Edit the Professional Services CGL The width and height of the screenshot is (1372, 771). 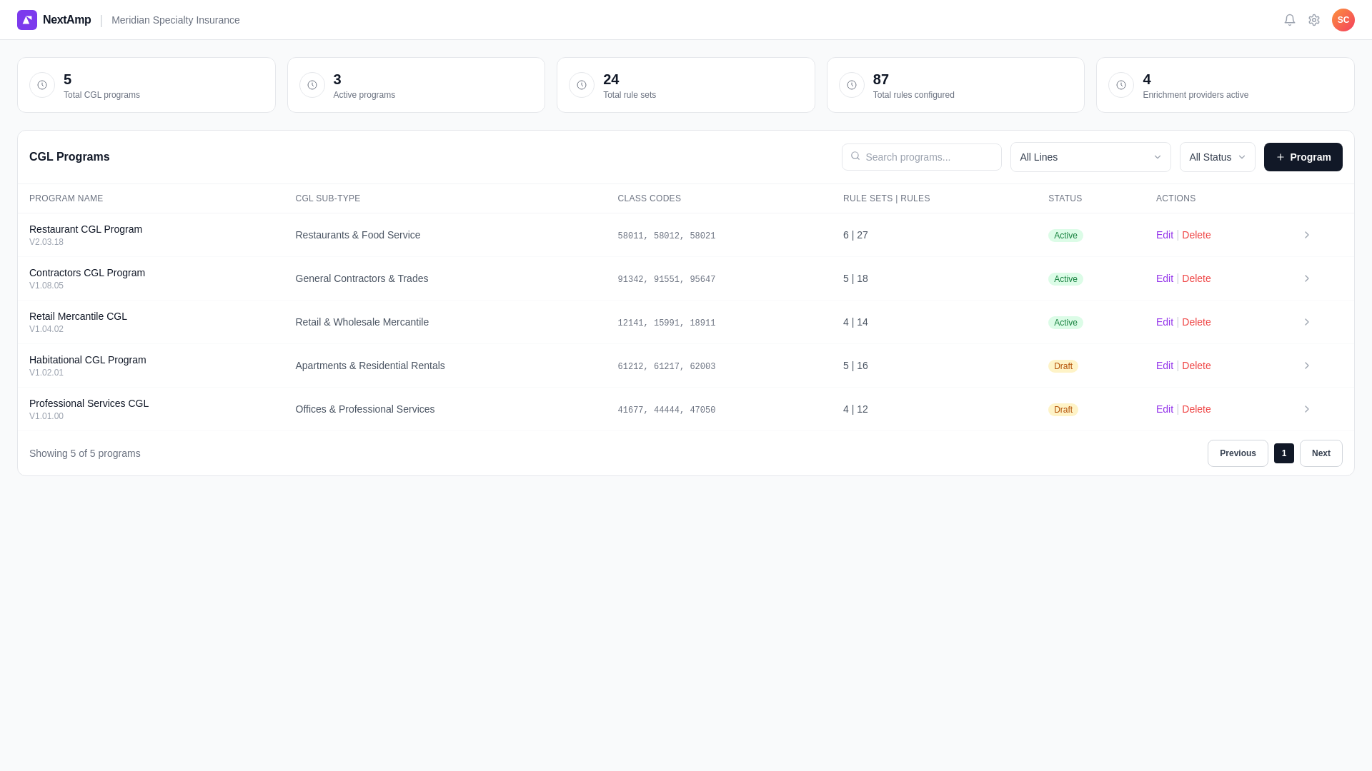(1165, 409)
